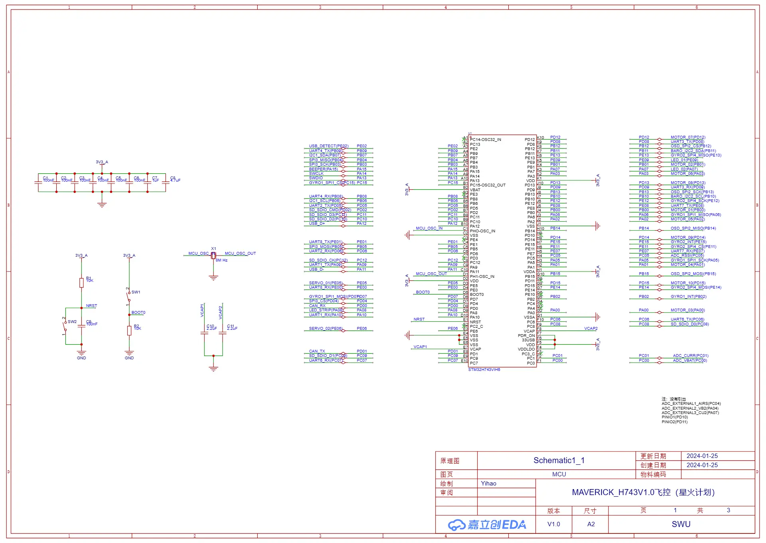Image resolution: width=766 pixels, height=543 pixels.
Task: Click the ADC_VBAT(PC00) net label
Action: click(x=690, y=361)
